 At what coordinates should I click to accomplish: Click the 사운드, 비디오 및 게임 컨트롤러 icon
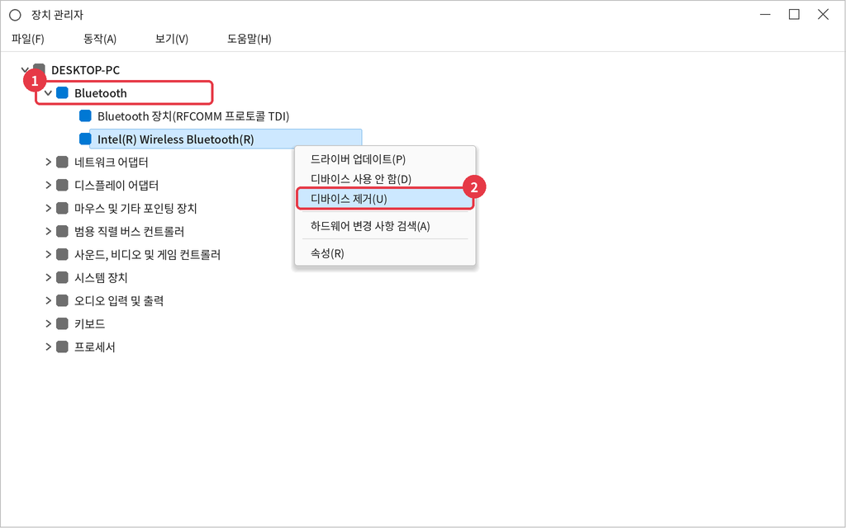click(62, 254)
